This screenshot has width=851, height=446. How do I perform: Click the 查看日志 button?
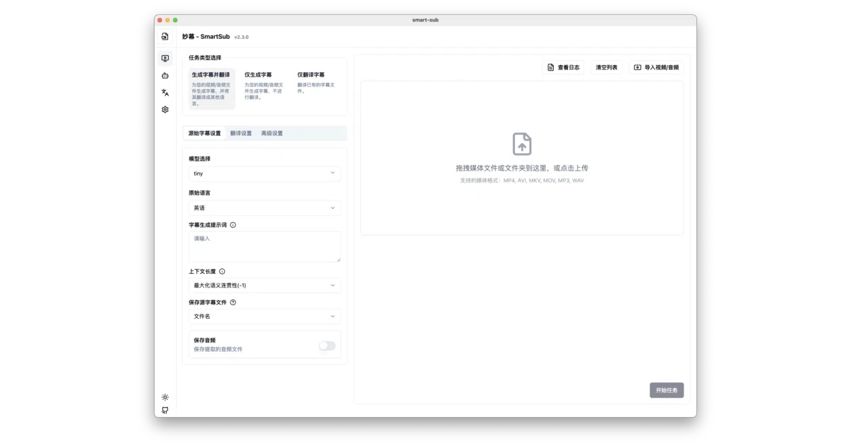click(x=563, y=67)
